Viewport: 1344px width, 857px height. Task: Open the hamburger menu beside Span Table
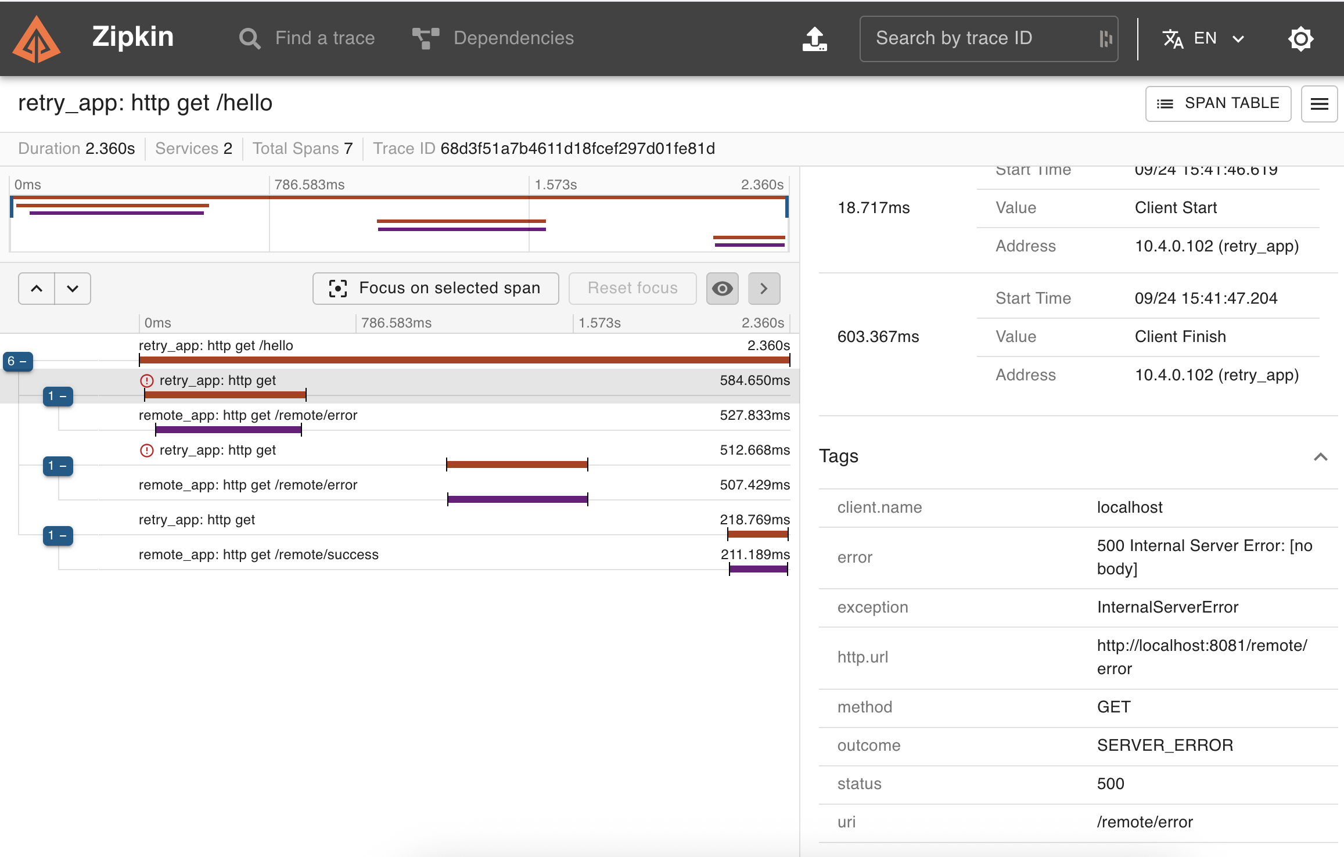coord(1319,104)
